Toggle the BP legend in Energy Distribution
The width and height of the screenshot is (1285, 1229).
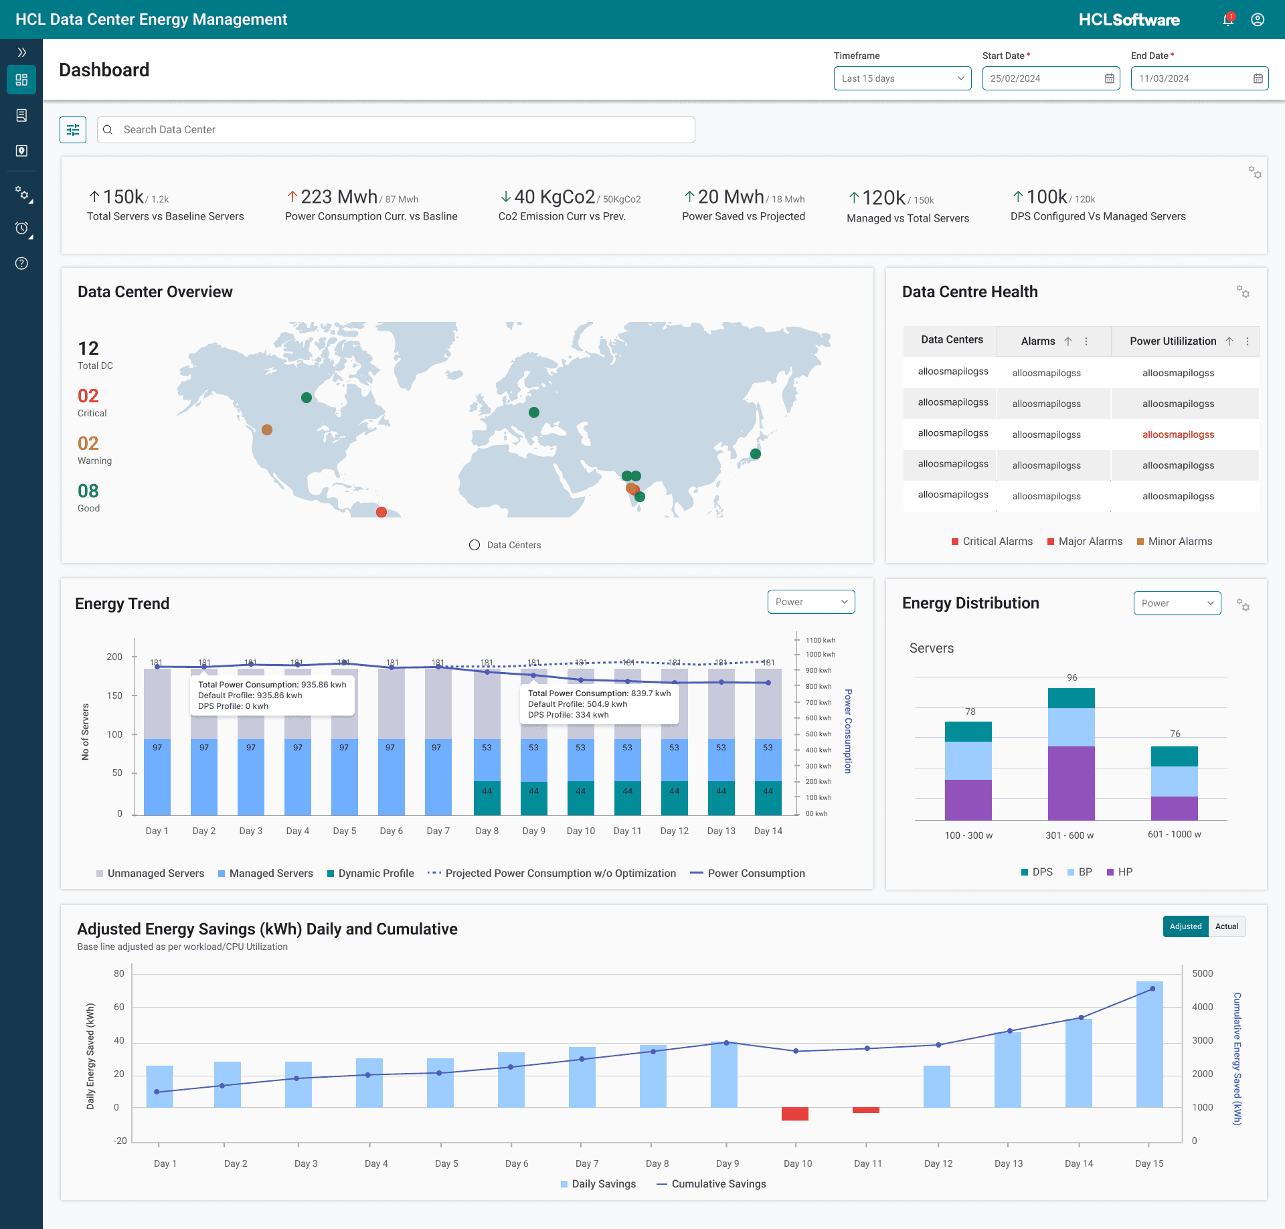(1080, 872)
